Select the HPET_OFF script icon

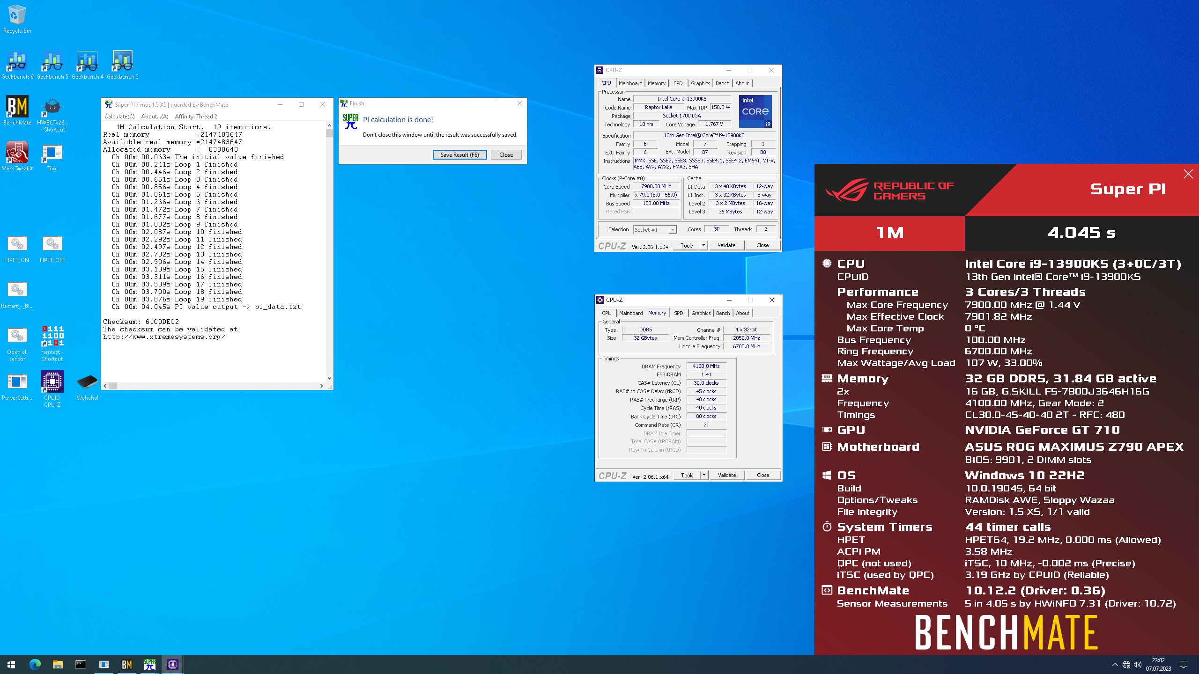(x=52, y=249)
